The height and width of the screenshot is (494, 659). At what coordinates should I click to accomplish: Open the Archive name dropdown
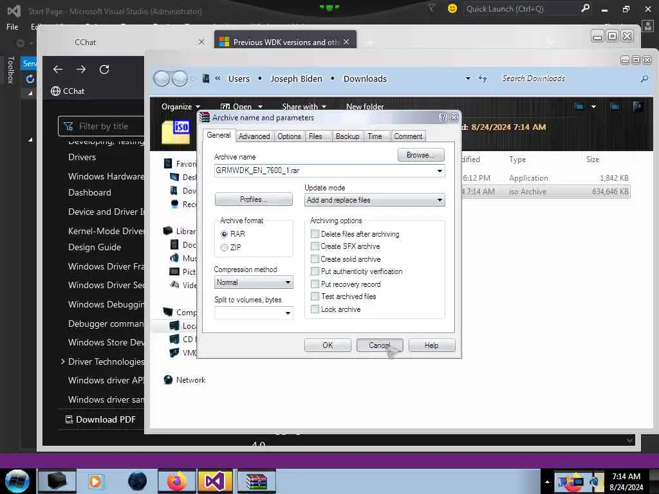coord(440,170)
